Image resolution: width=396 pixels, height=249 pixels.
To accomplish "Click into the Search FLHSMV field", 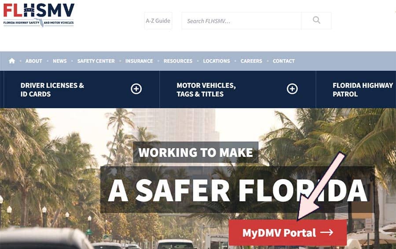I will tap(242, 21).
